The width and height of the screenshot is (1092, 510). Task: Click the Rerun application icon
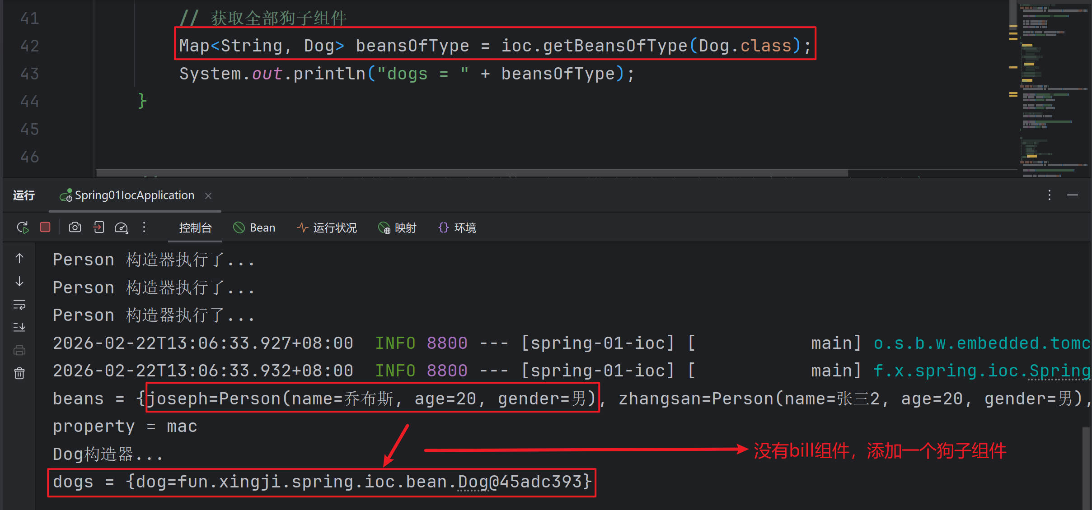(23, 227)
